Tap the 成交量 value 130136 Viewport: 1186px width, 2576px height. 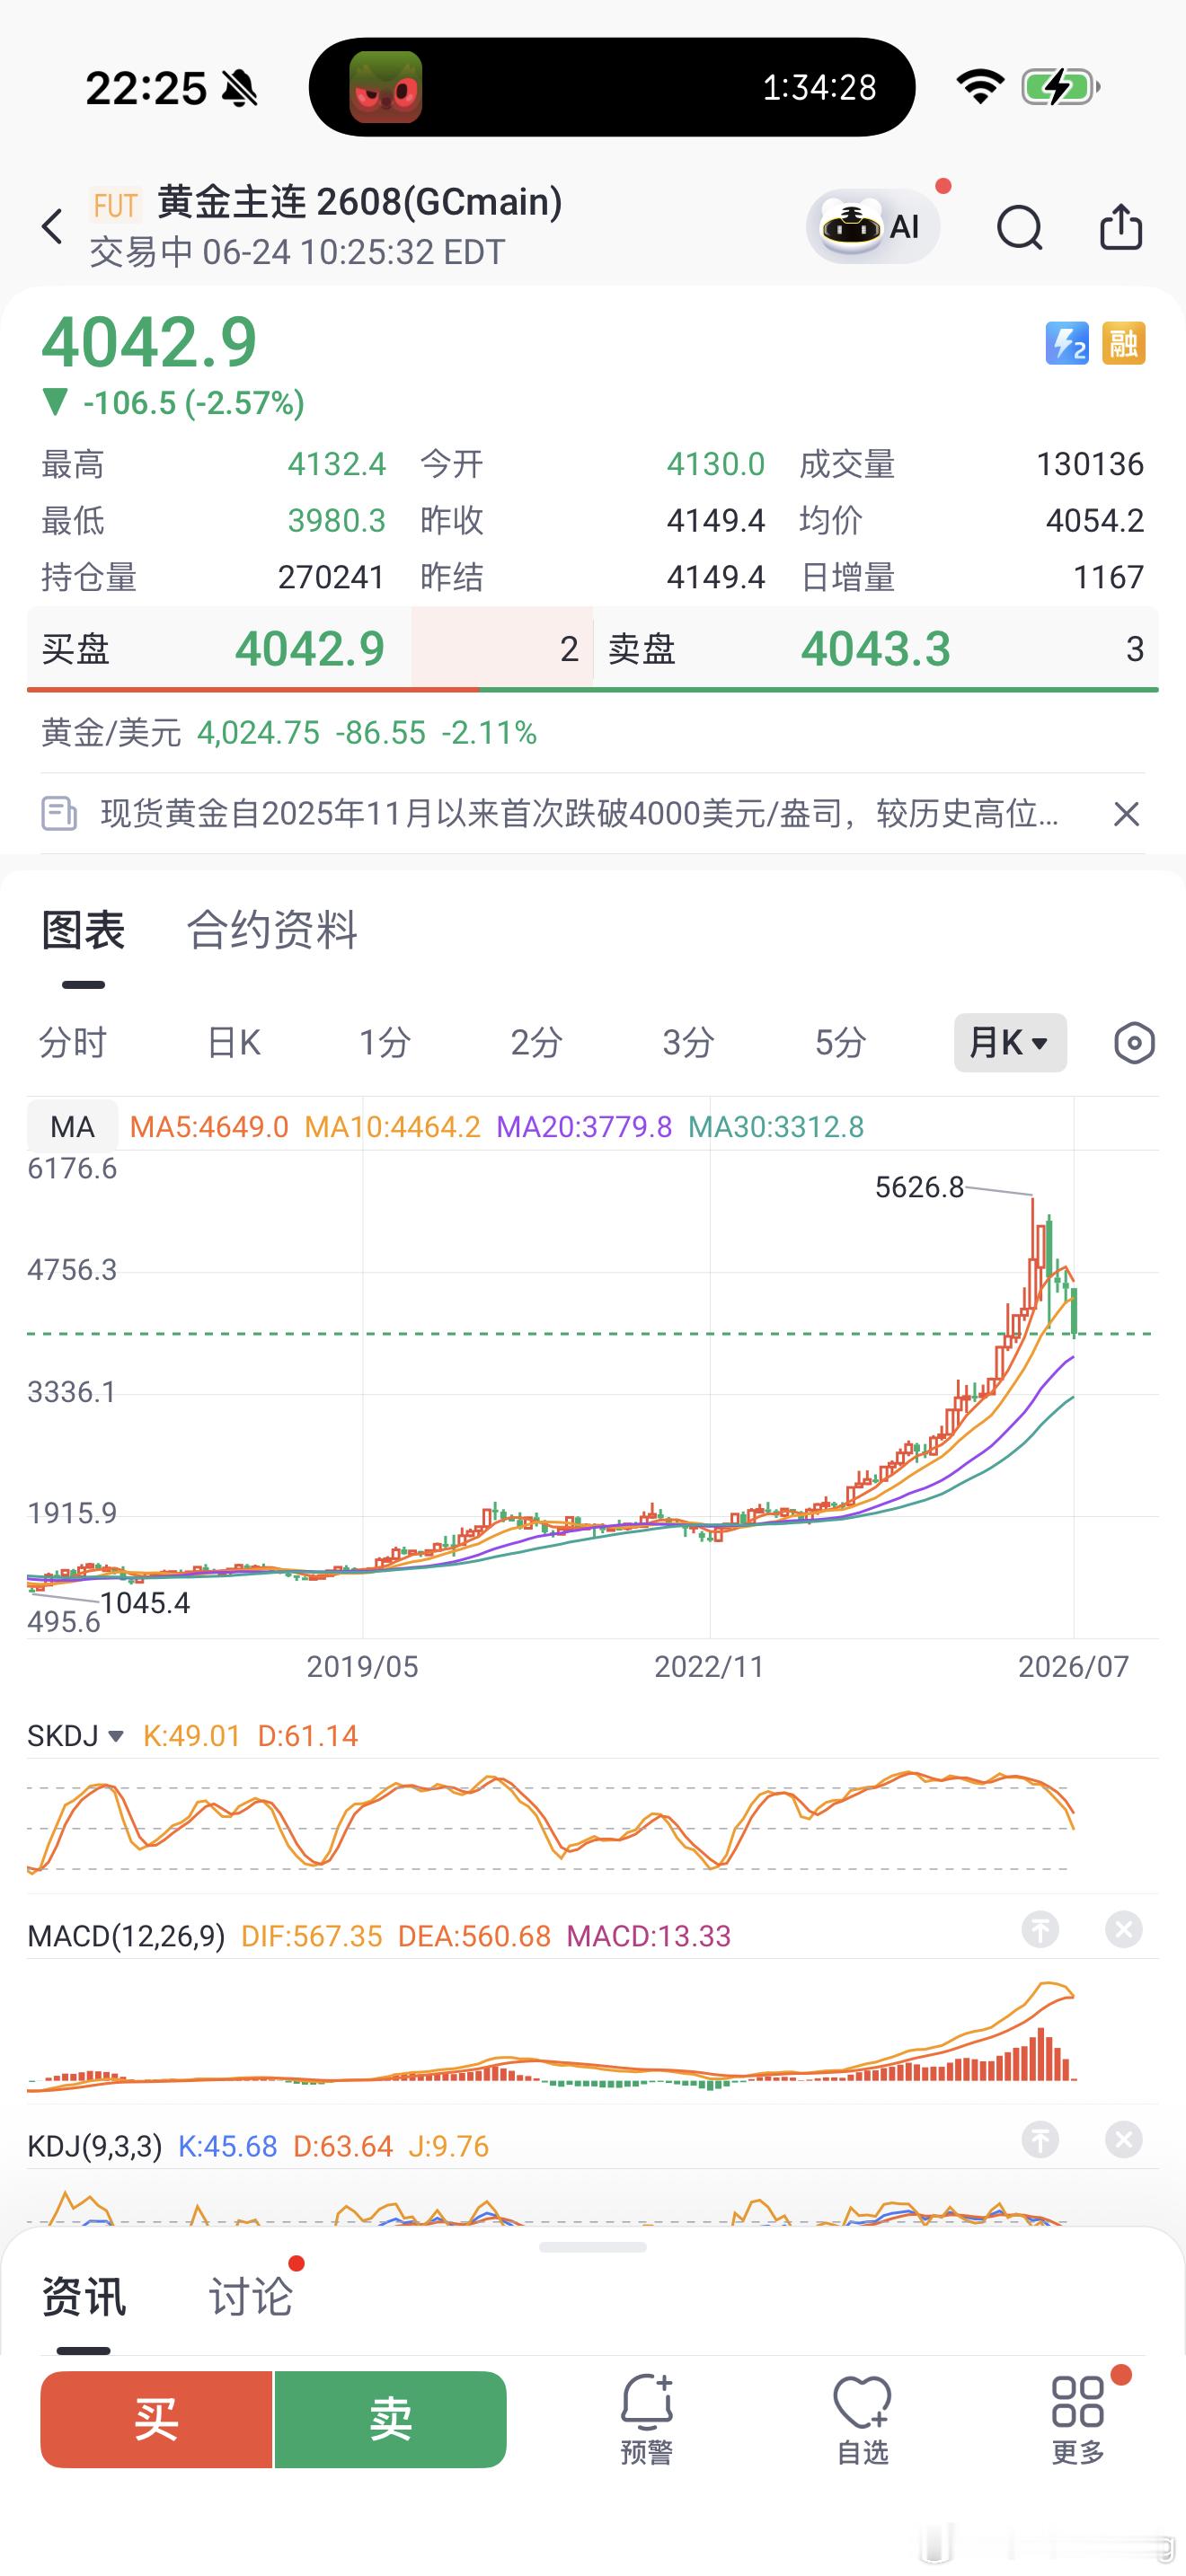click(x=1090, y=464)
